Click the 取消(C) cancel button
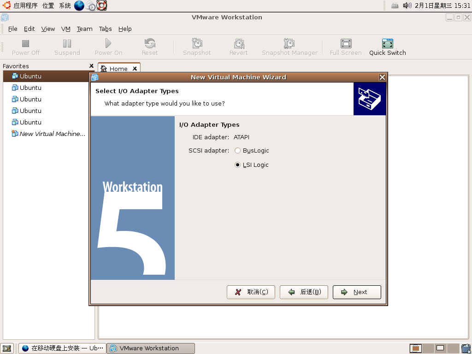This screenshot has height=354, width=472. tap(251, 292)
